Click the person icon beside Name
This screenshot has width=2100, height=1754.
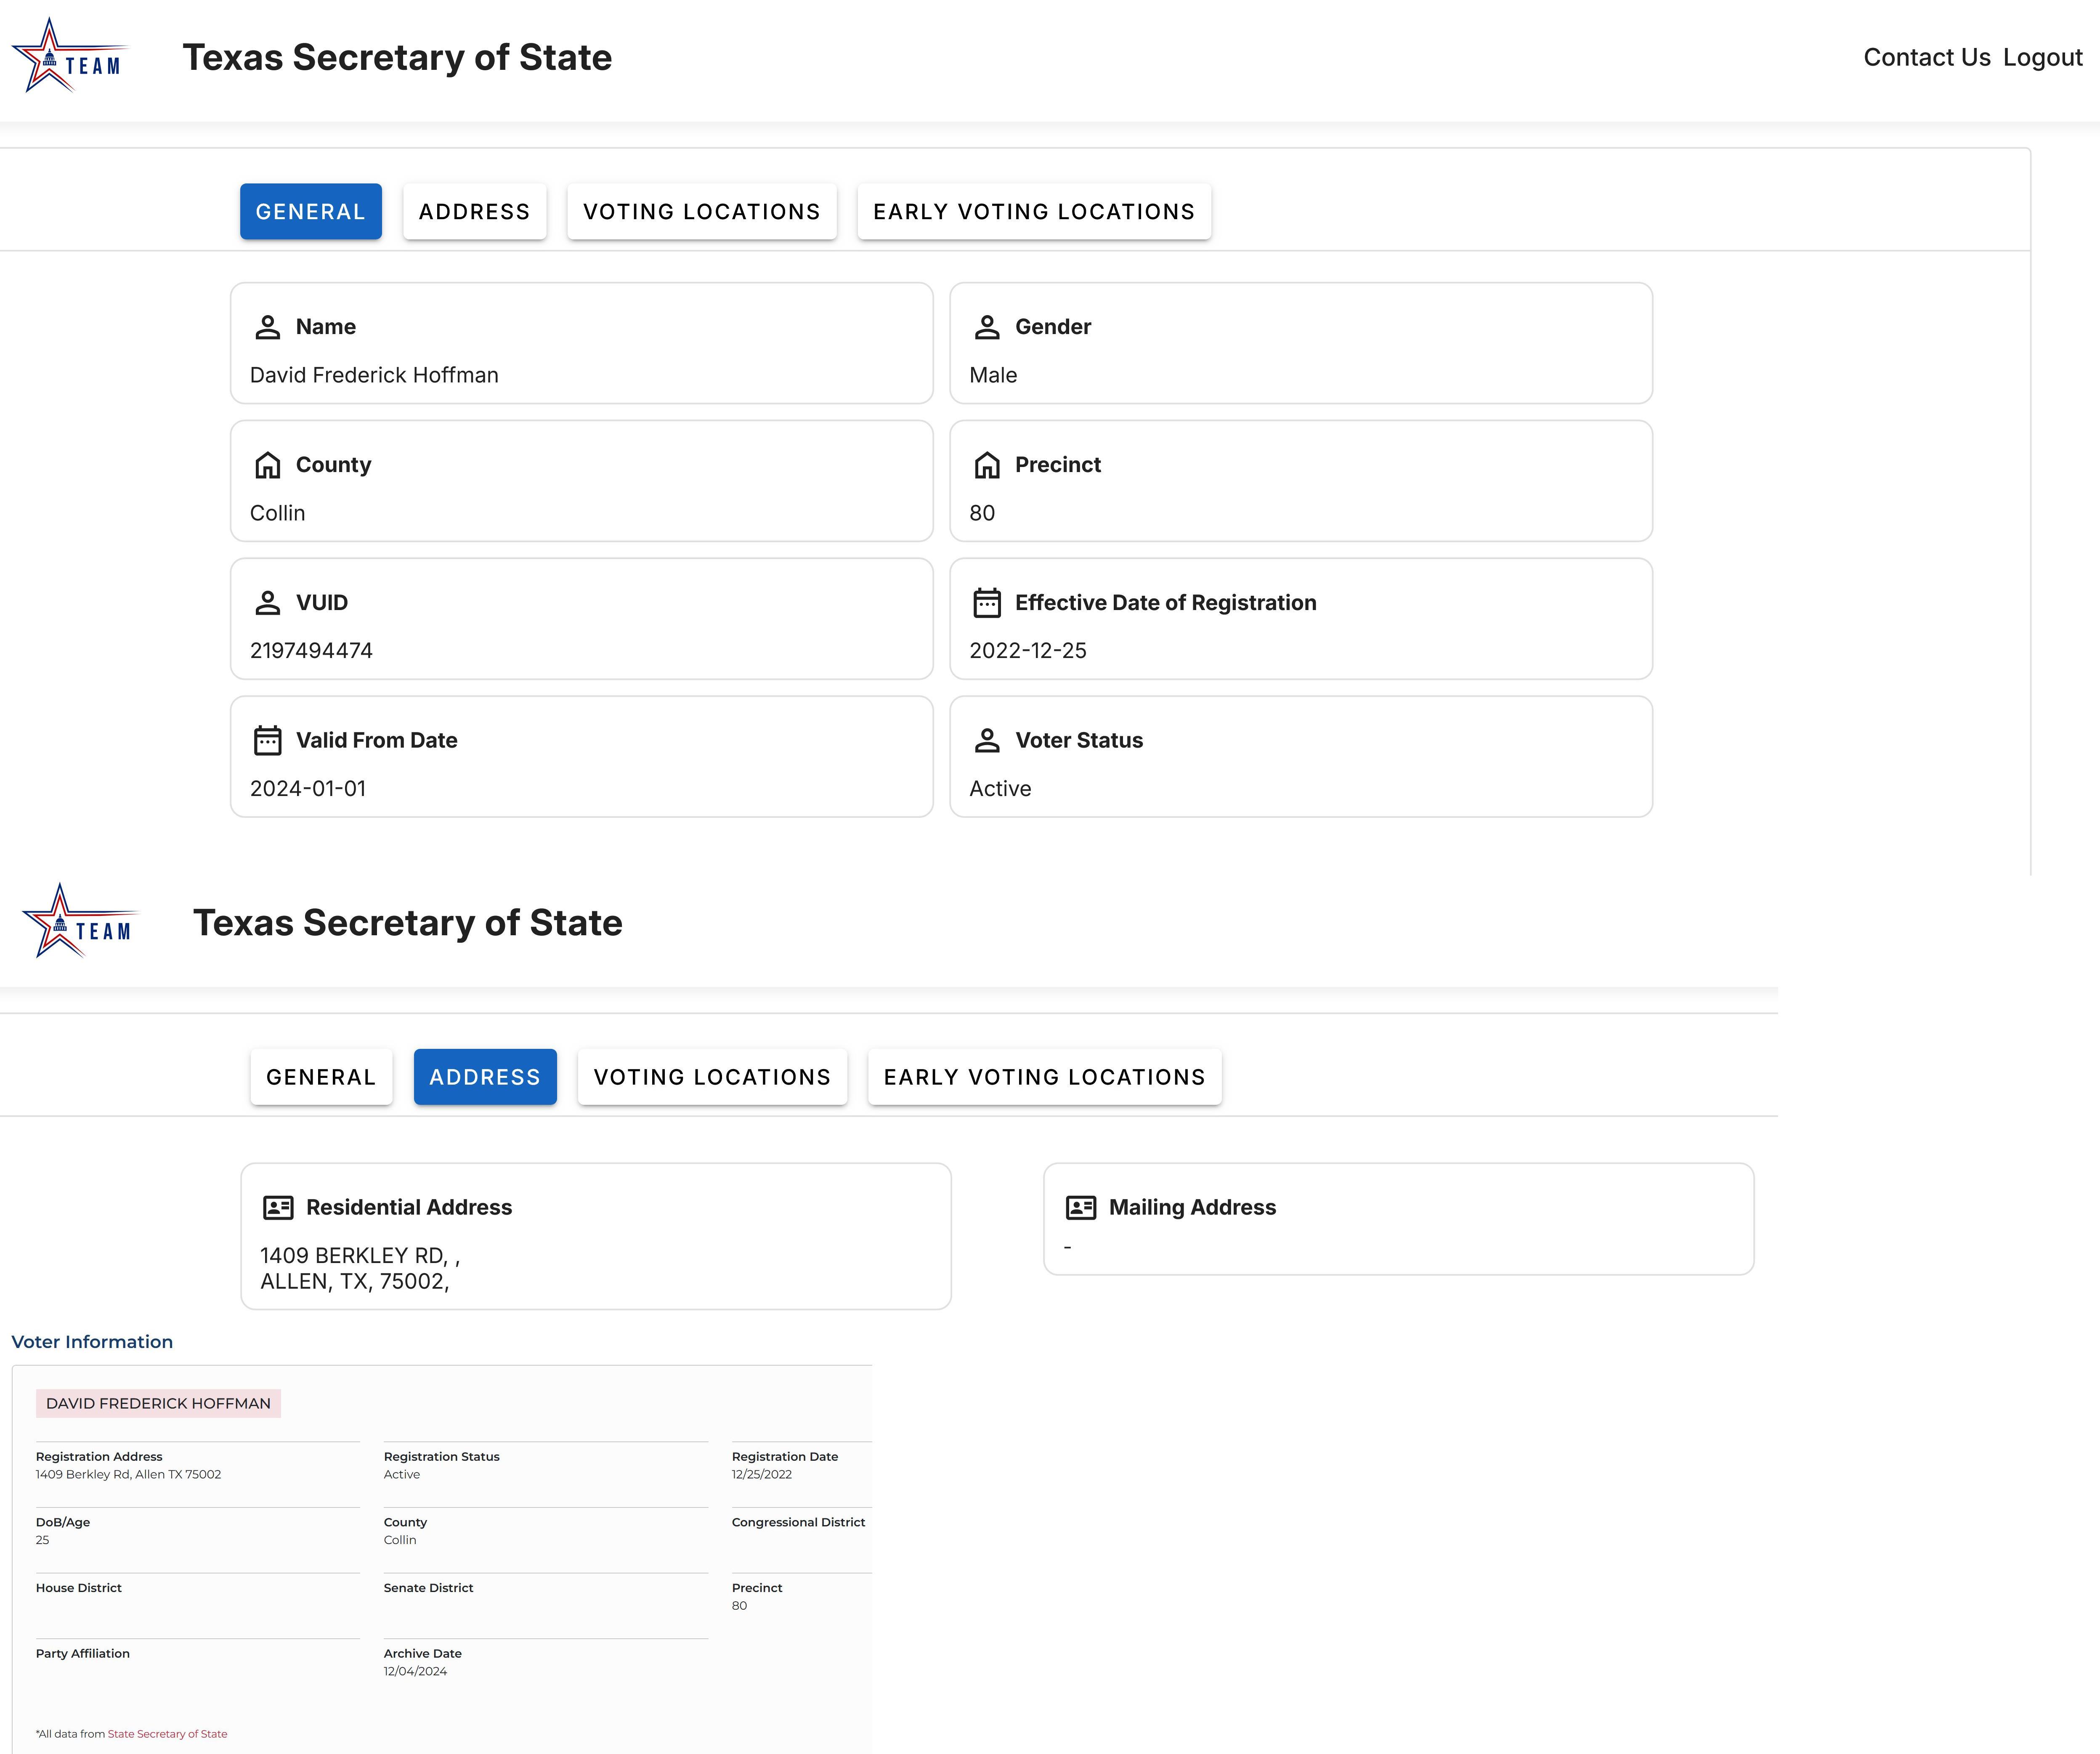tap(267, 327)
